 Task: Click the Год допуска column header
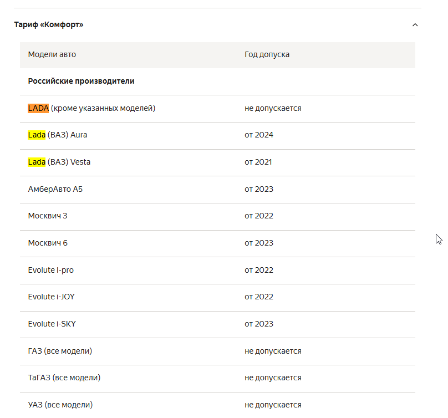[267, 54]
